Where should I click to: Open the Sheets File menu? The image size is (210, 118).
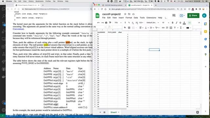coord(104,18)
